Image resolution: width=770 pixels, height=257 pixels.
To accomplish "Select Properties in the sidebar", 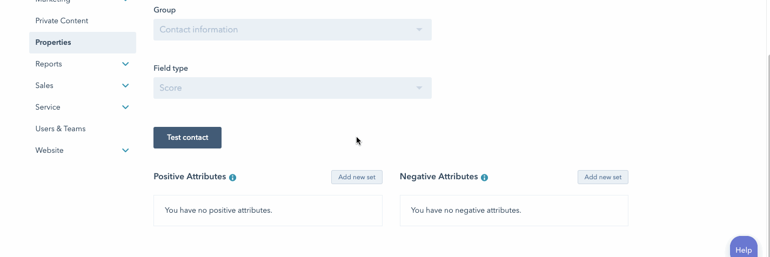I will pos(53,43).
